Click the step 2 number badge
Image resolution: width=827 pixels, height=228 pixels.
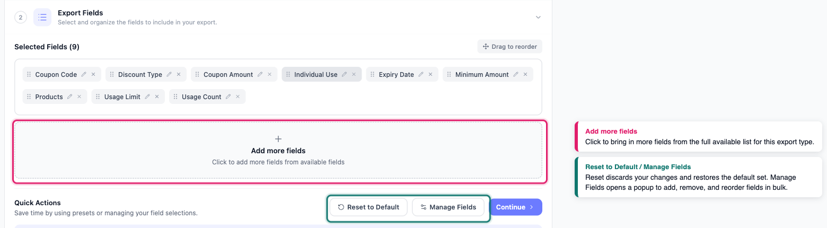click(21, 17)
